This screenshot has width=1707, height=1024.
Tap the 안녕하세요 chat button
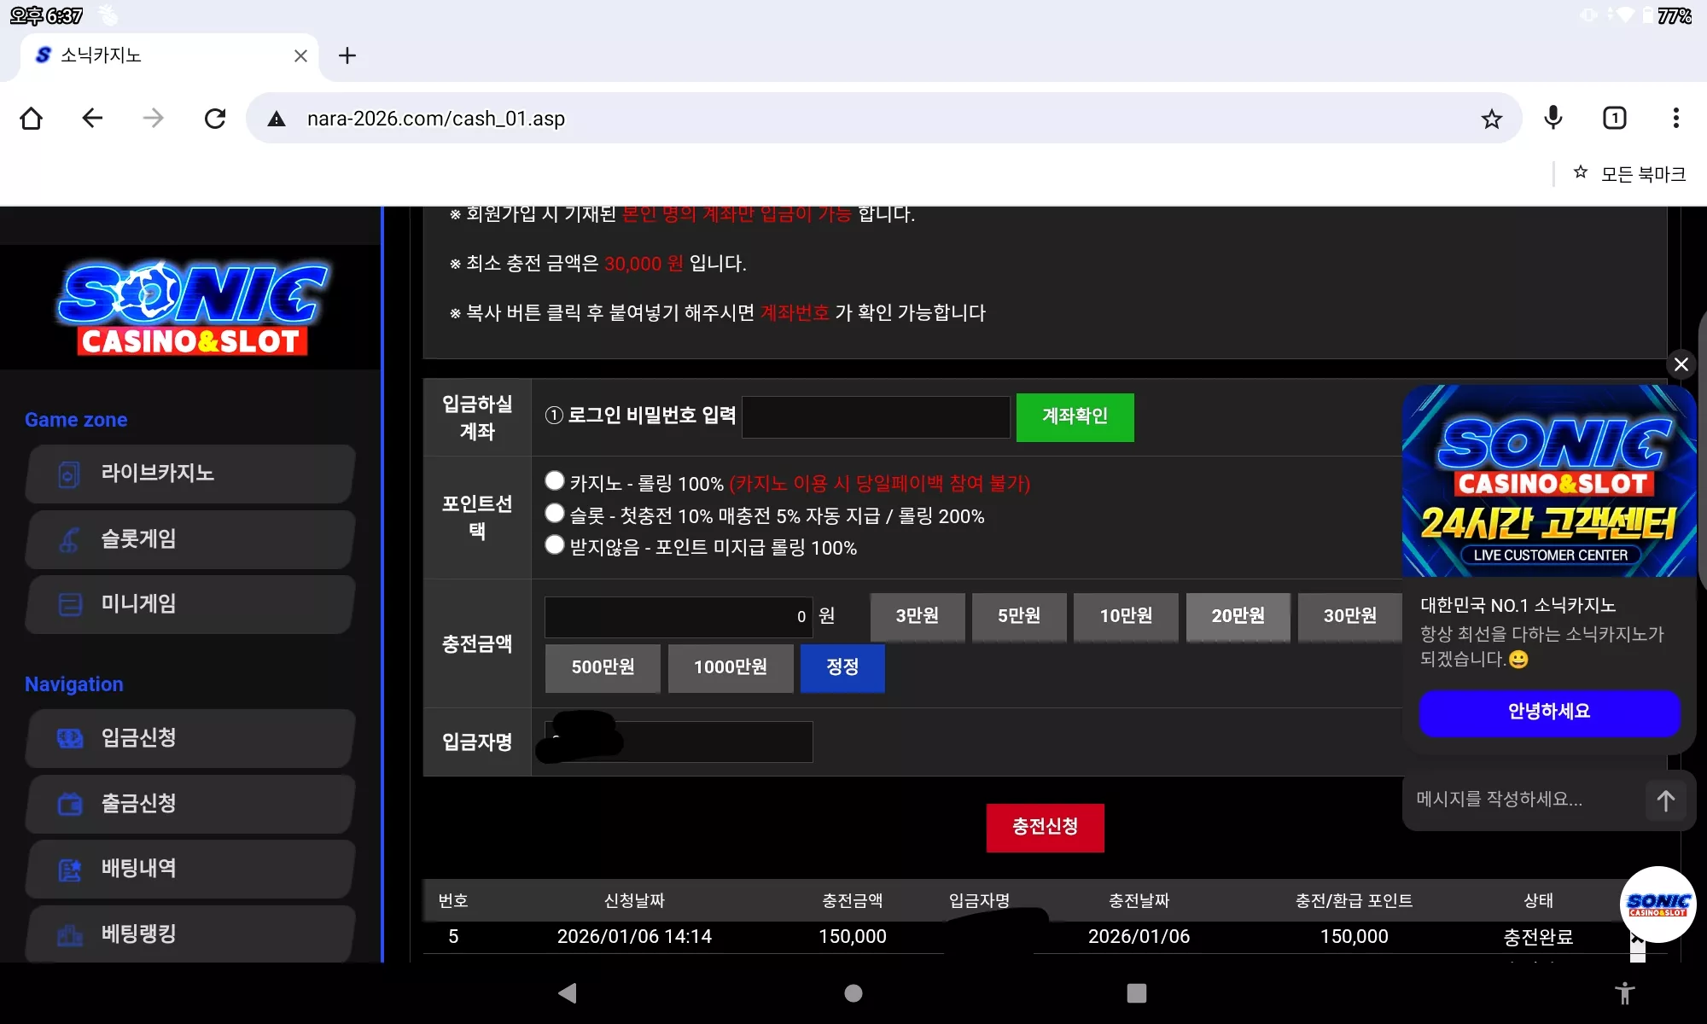[x=1549, y=713]
